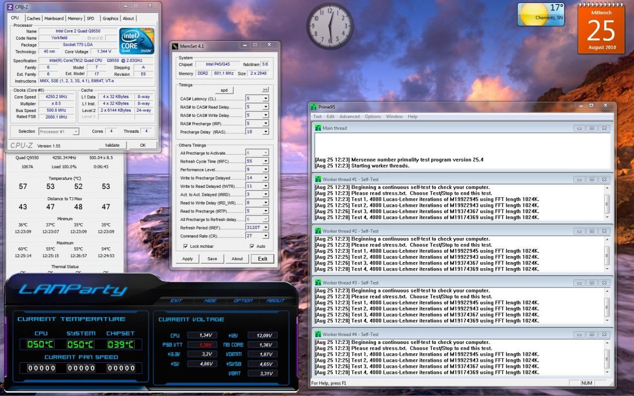The image size is (634, 396).
Task: Click the MemSet title bar icon
Action: tap(175, 47)
